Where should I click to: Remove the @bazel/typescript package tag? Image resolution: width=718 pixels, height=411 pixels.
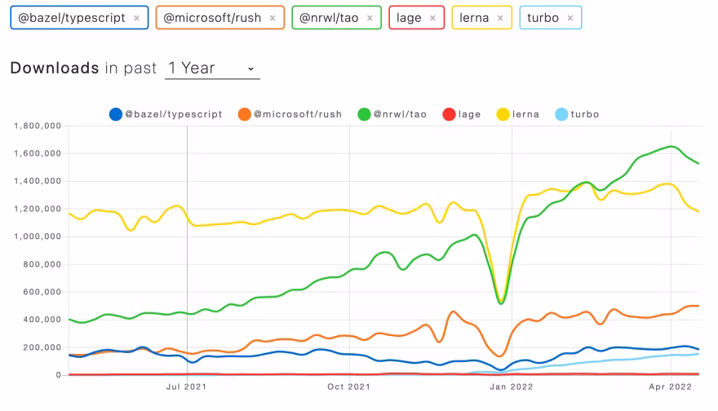point(136,18)
